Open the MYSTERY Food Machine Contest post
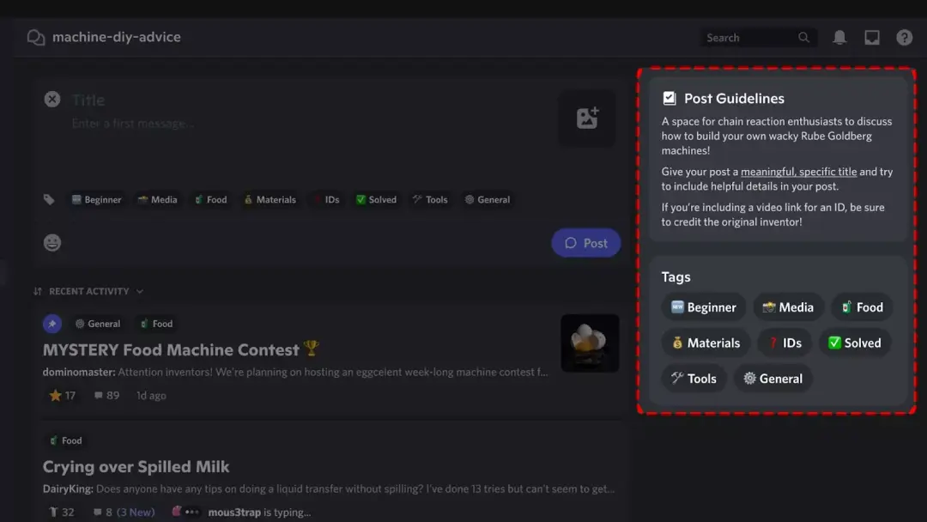 point(181,350)
